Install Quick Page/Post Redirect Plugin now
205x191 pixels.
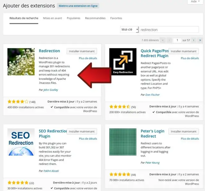coord(184,51)
